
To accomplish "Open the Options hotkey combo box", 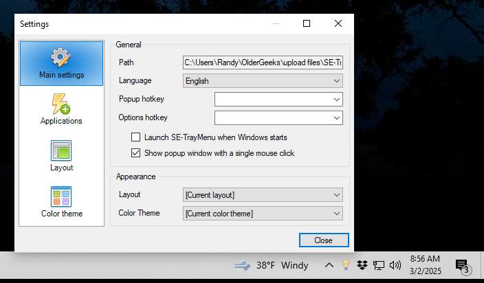I will coord(278,117).
